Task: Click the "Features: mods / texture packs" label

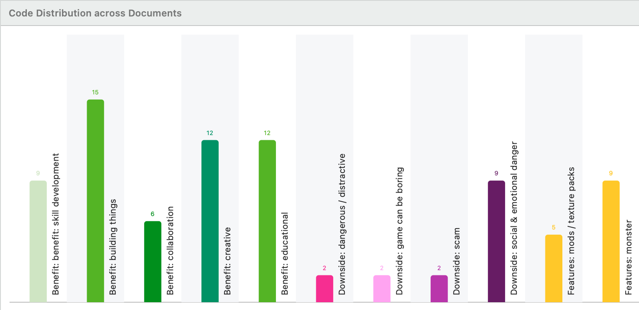Action: (571, 231)
